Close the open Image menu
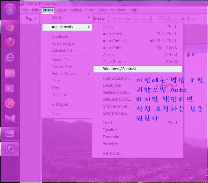208x183 pixels. pyautogui.click(x=48, y=10)
